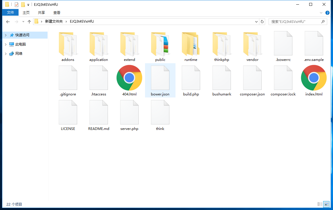The height and width of the screenshot is (210, 333).
Task: Open the 404.html Chrome file icon
Action: 129,78
